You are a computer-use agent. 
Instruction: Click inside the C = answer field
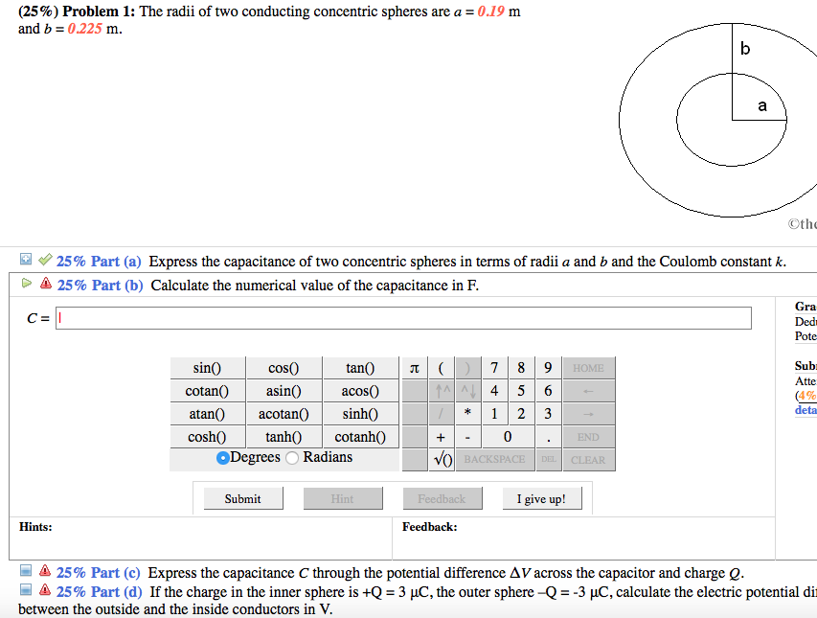383,317
